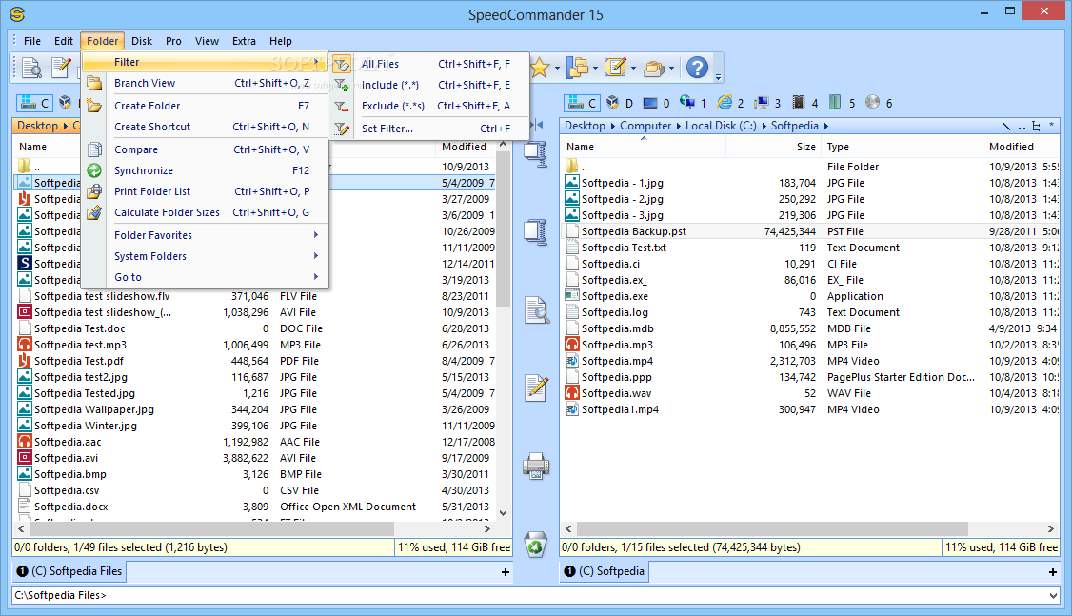Select network drive 1 in right panel
Image resolution: width=1072 pixels, height=616 pixels.
coord(692,103)
